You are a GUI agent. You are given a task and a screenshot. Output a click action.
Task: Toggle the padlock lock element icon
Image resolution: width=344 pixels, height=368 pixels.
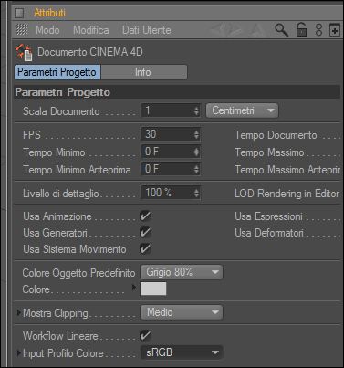click(301, 30)
